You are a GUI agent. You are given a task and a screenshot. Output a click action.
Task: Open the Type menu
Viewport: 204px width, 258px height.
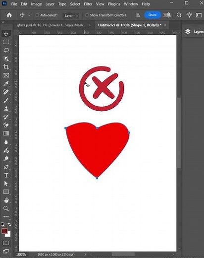[62, 4]
